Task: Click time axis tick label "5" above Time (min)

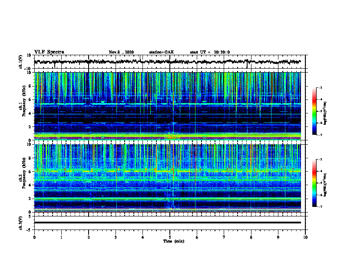Action: [x=170, y=237]
